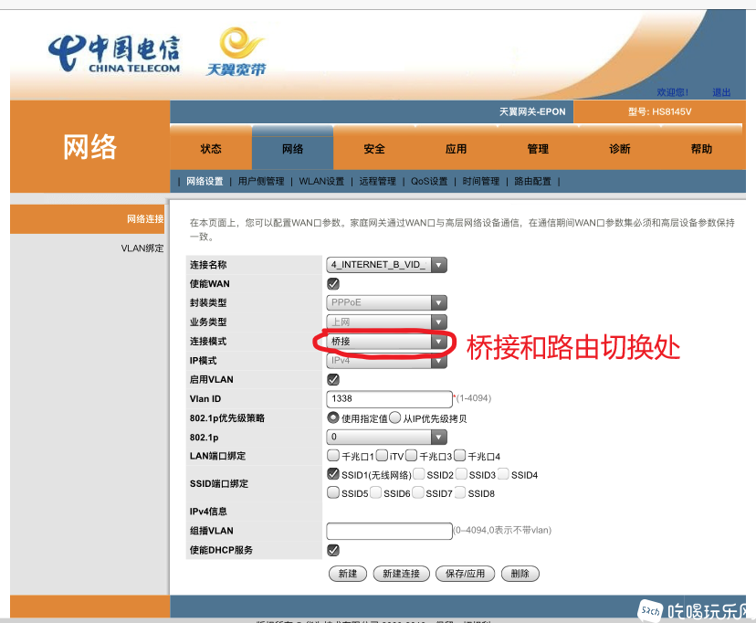Check the SSID7 binding box
The image size is (756, 623).
click(418, 492)
